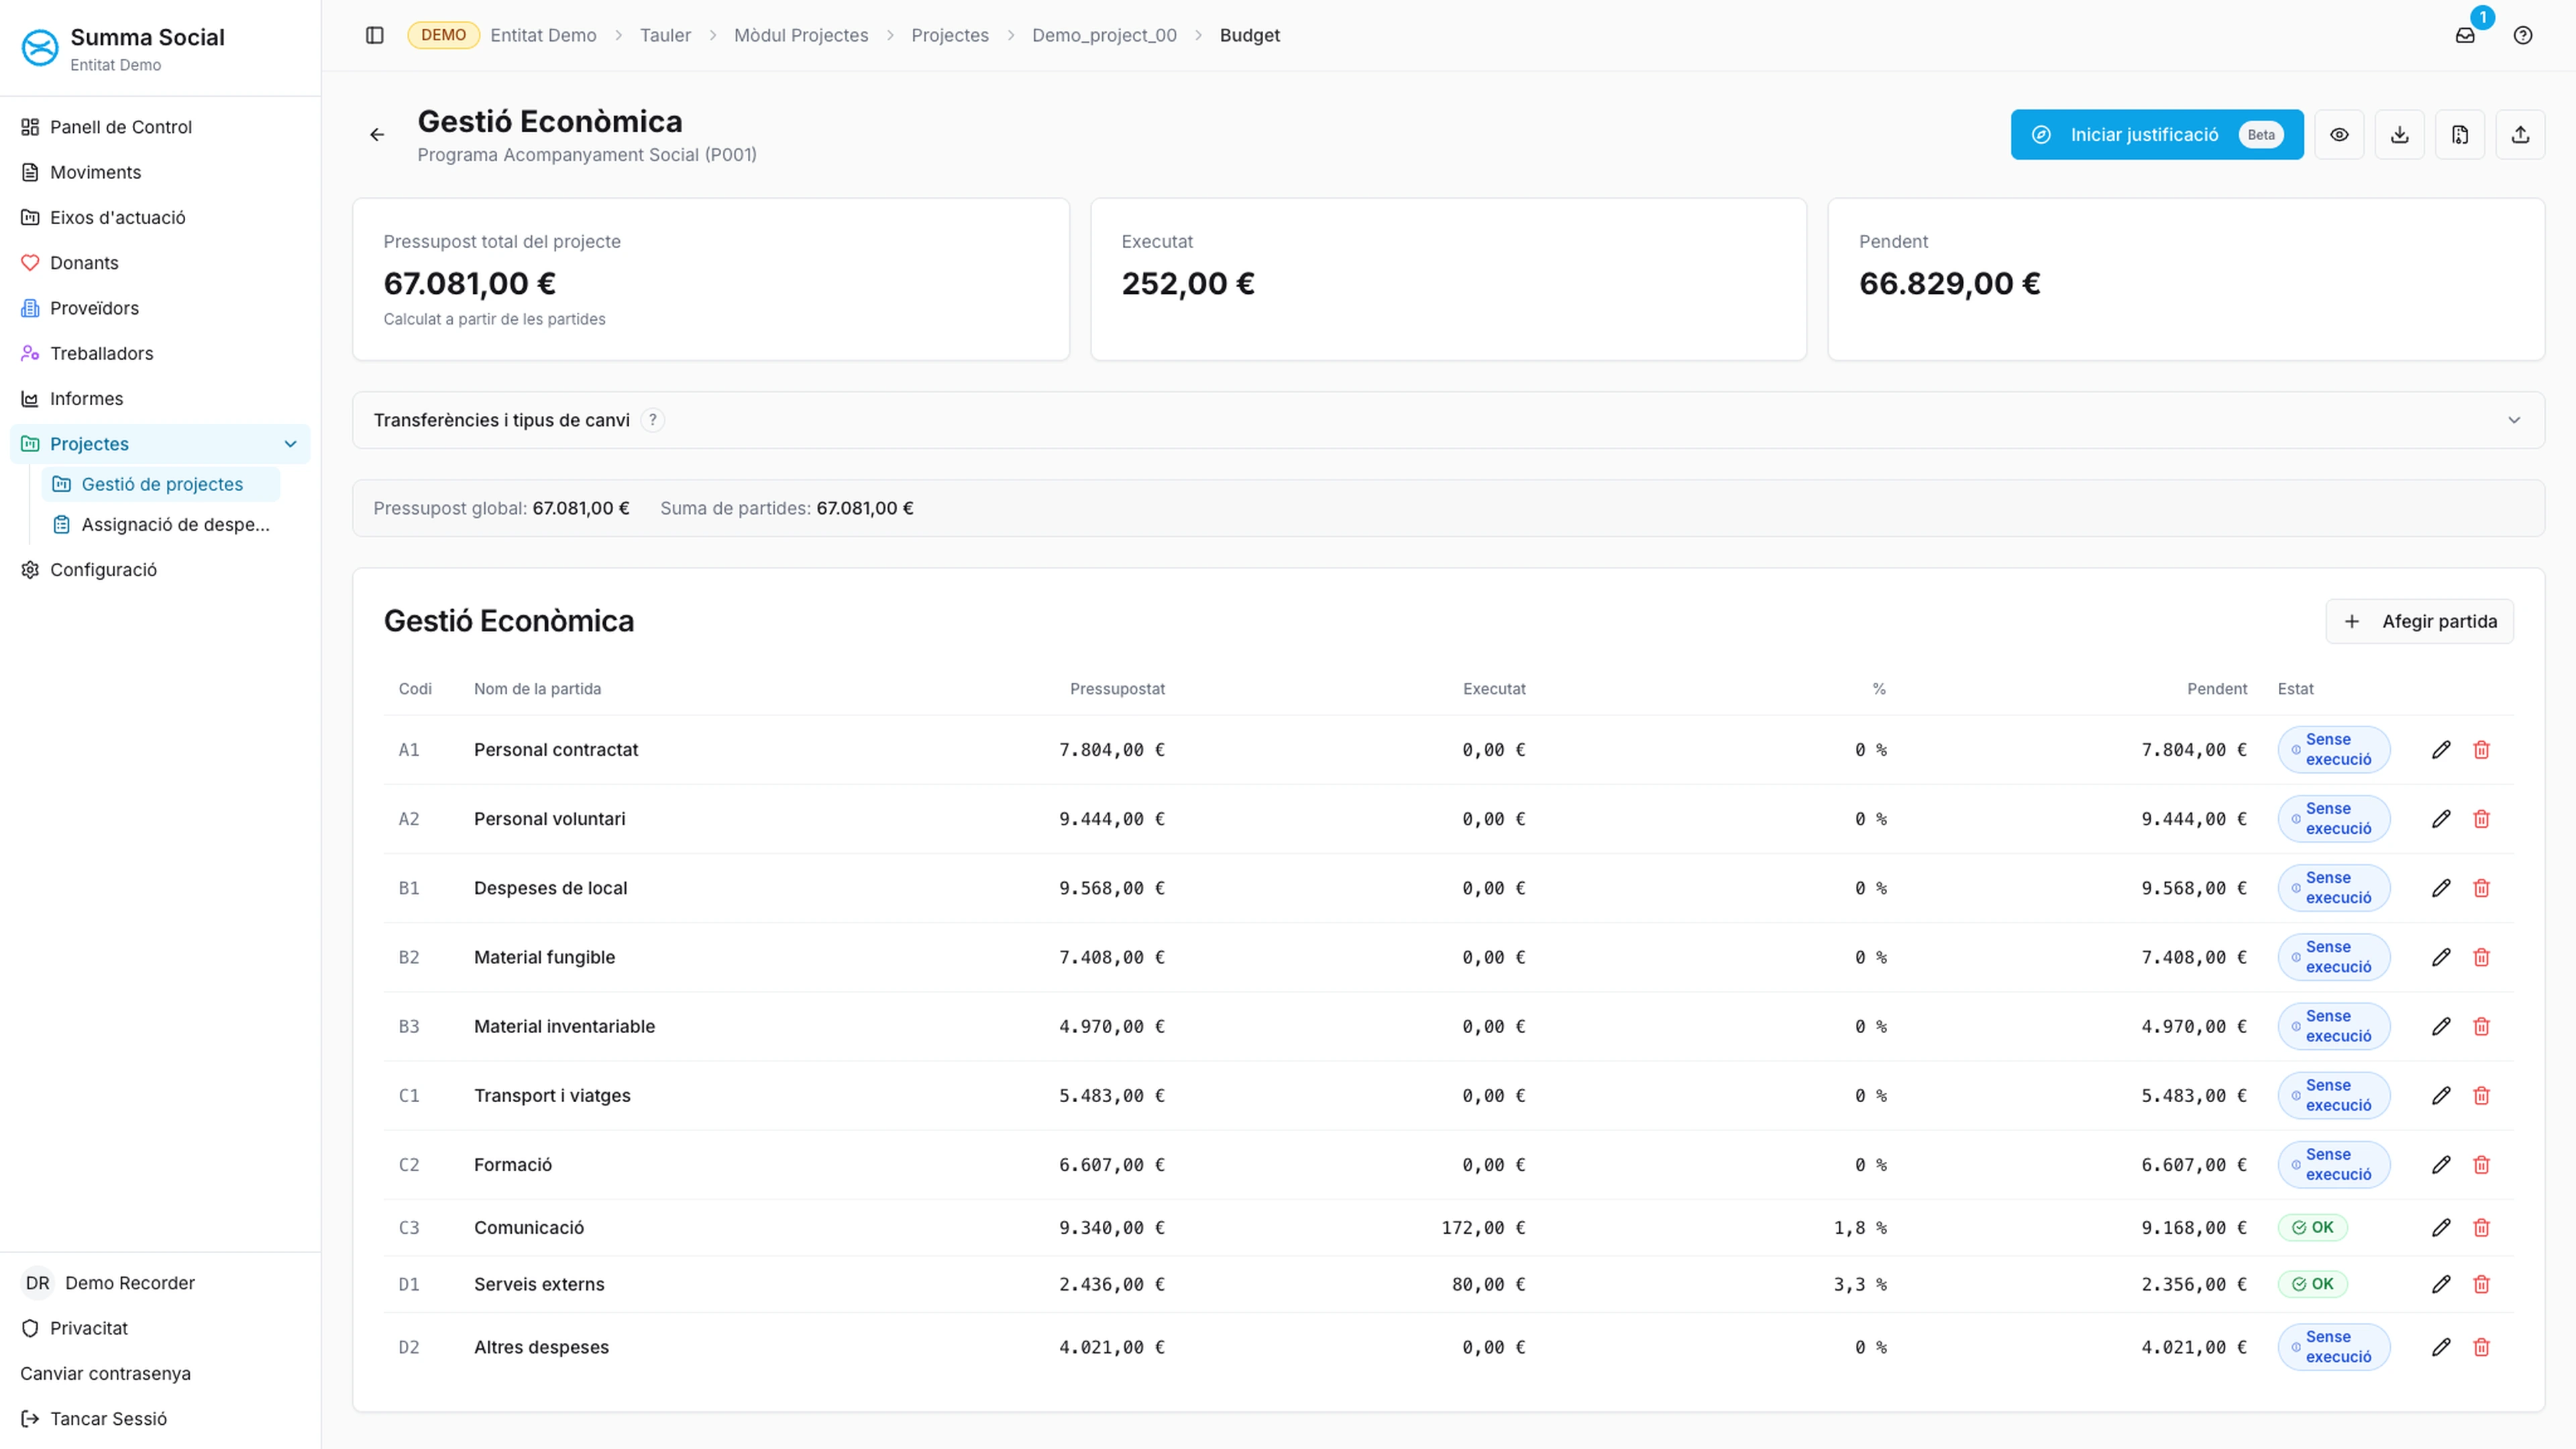Click the eye preview icon in header
This screenshot has width=2576, height=1449.
(x=2339, y=135)
